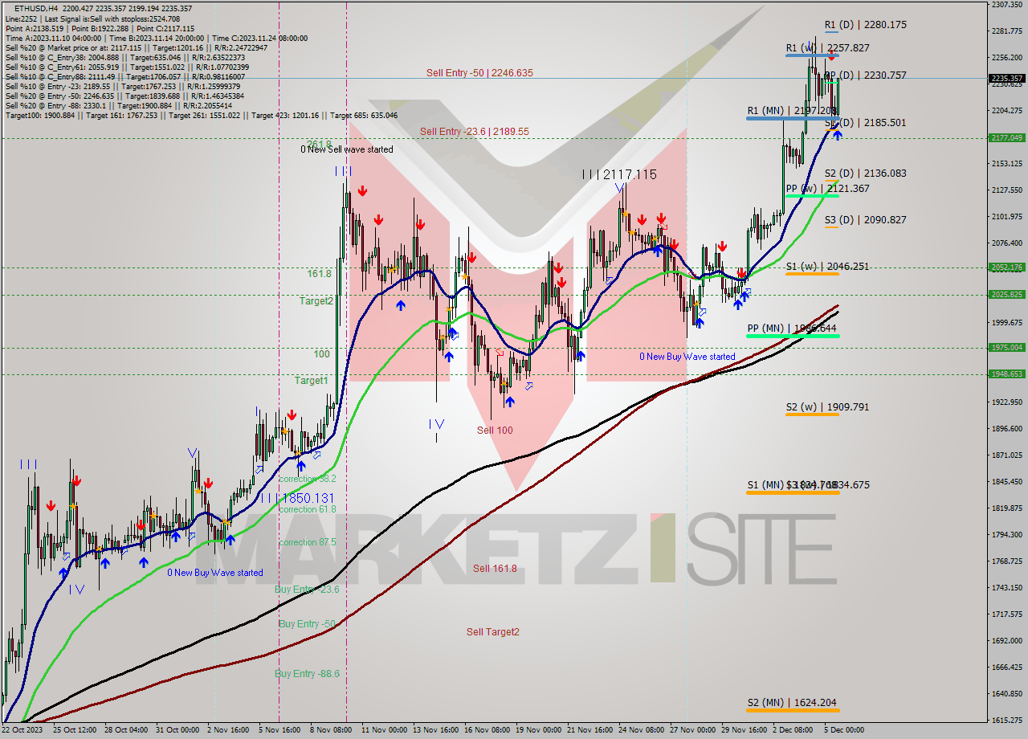Viewport: 1028px width, 739px height.
Task: Click the 'Sell 161.8' label
Action: point(495,569)
